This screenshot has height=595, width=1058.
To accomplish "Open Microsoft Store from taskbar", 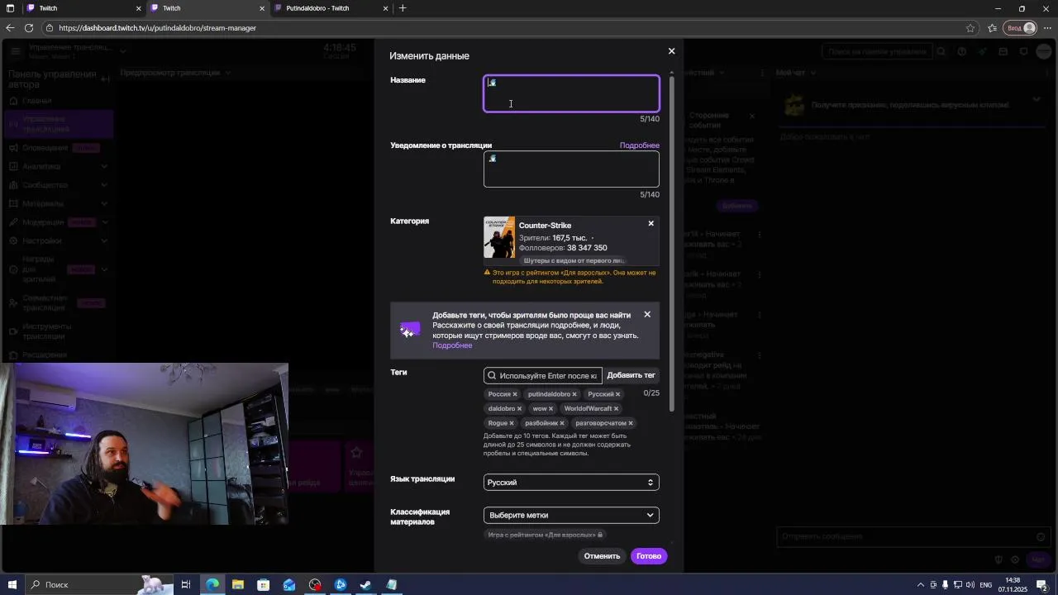I will point(264,585).
